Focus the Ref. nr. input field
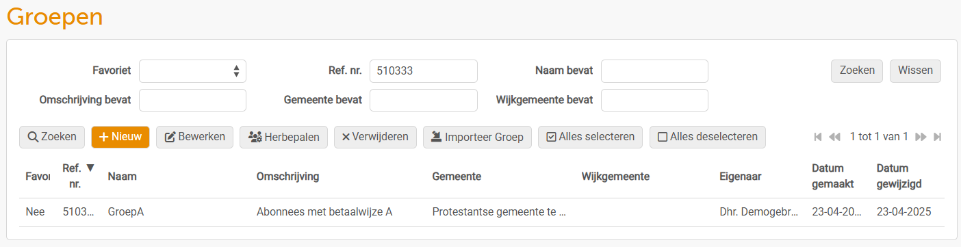Viewport: 961px width, 247px height. pyautogui.click(x=424, y=70)
